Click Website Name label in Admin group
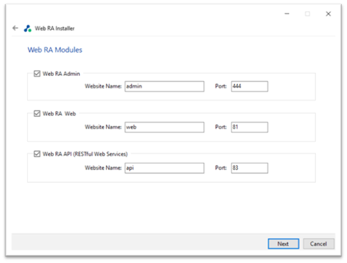Screen dimensions: 347x263 click(103, 86)
